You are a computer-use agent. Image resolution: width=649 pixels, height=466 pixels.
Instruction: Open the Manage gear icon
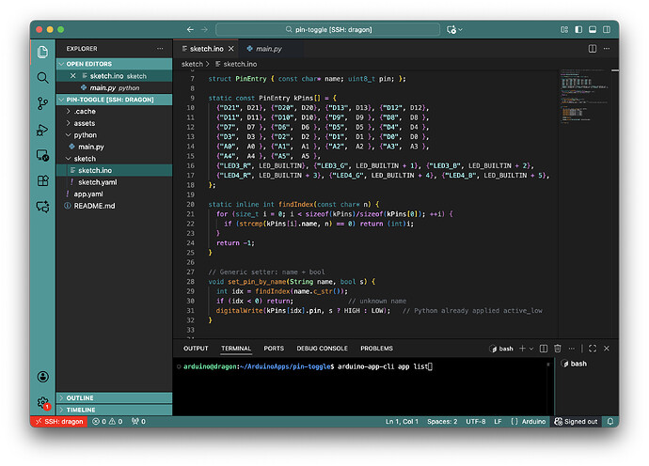coord(42,402)
